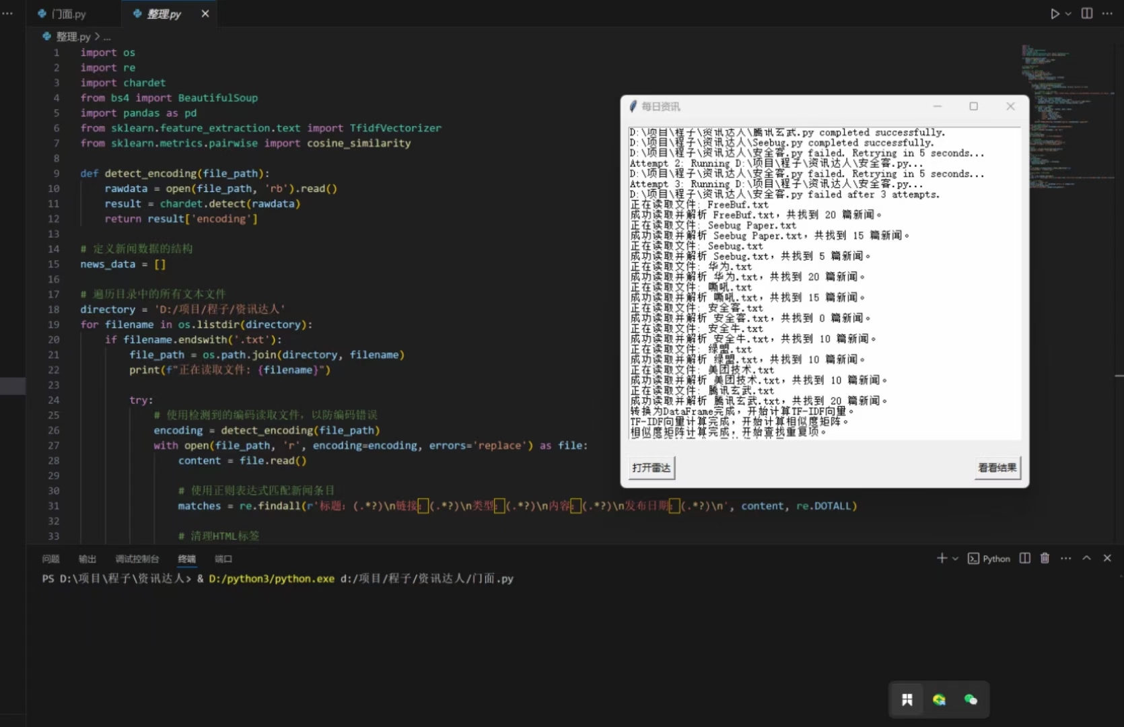The width and height of the screenshot is (1124, 727).
Task: Click the breadcrumb ellipsis after 整理.py
Action: click(x=107, y=37)
